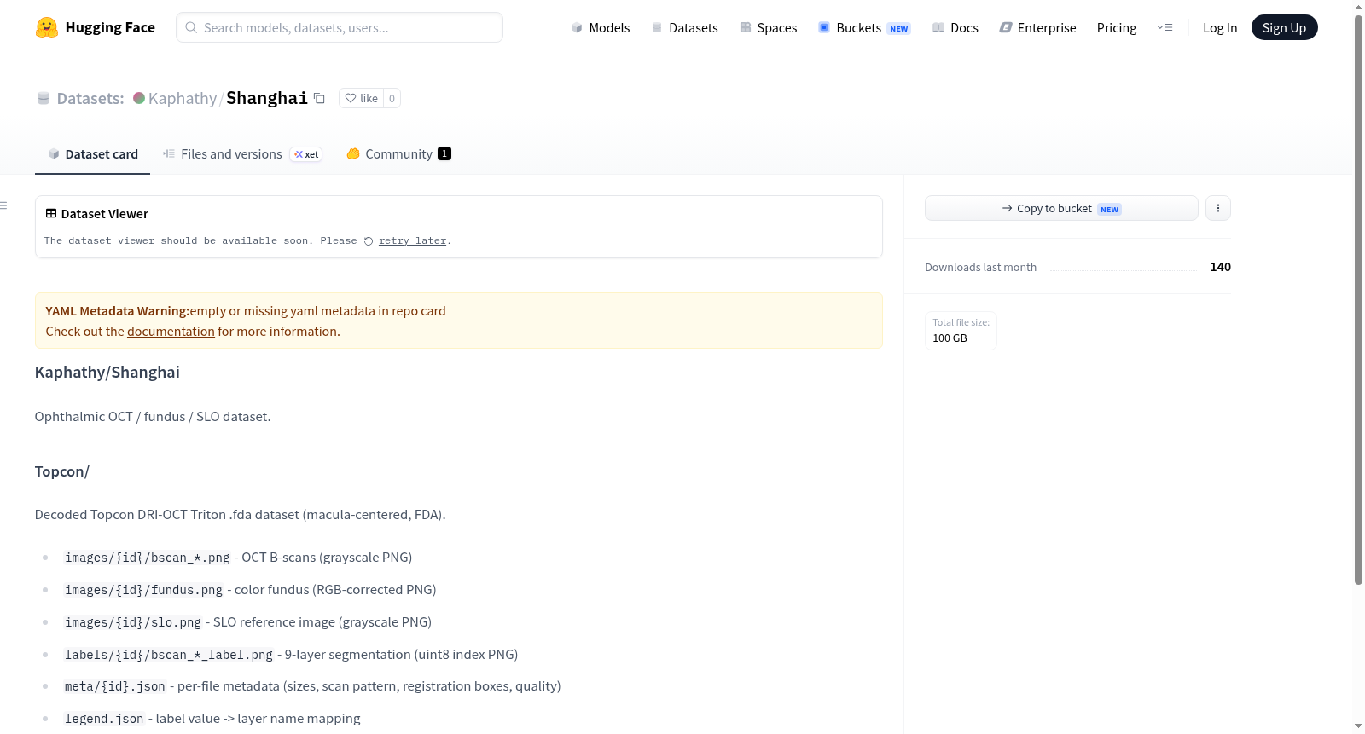The width and height of the screenshot is (1365, 734).
Task: Show the like count of 0
Action: (392, 98)
